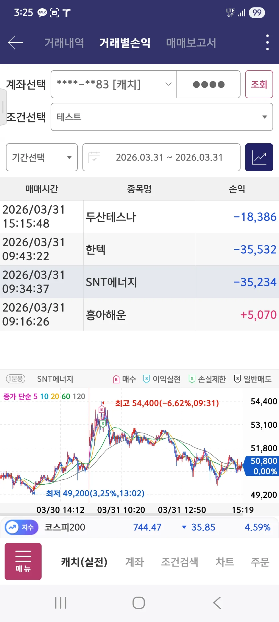The width and height of the screenshot is (279, 622).
Task: Tap the dark profit graph icon
Action: point(259,157)
